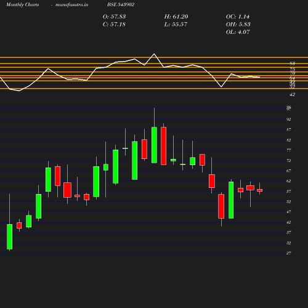Screen dimensions: 308x308
Task: Click indicator axis label '70'
Action: pos(293,73)
